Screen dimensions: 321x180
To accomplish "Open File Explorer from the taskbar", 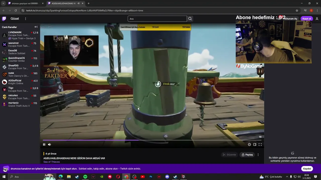I will pos(69,177).
